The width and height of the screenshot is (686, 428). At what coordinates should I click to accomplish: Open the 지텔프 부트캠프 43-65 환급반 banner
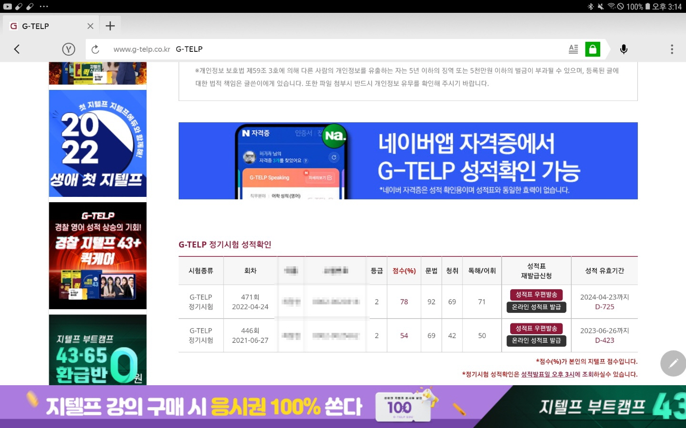pos(98,350)
